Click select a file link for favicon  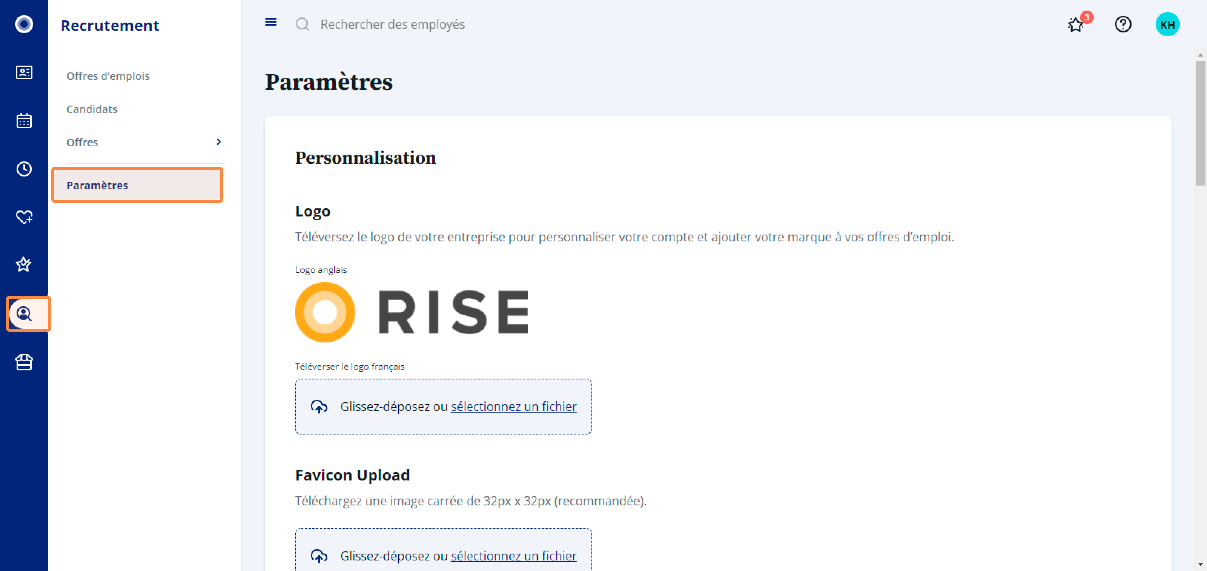pos(513,556)
